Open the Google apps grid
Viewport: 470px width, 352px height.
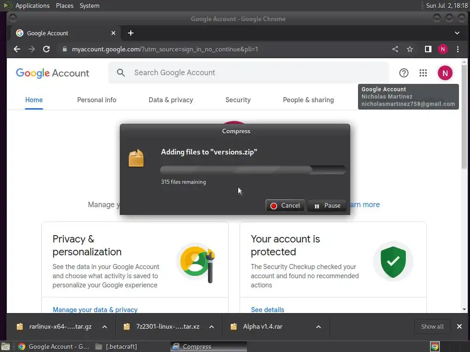point(423,73)
